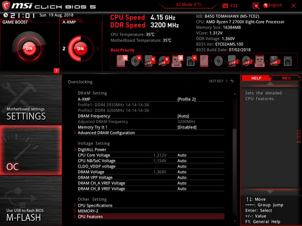Choose A-XMP profile 1 on the dial

tap(98, 49)
